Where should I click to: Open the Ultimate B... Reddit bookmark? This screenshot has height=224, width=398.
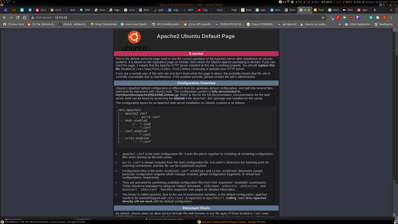tap(42, 24)
